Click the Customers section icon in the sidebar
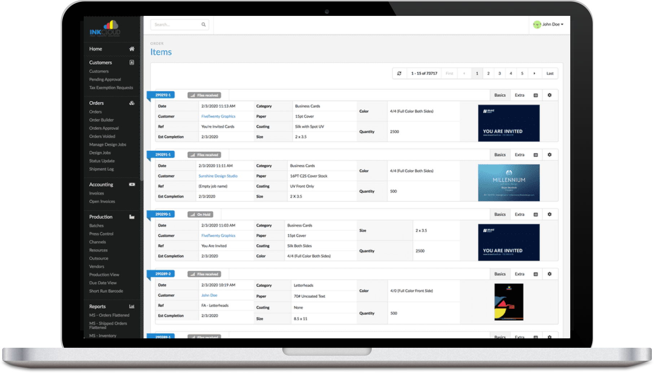The width and height of the screenshot is (654, 373). [x=132, y=62]
